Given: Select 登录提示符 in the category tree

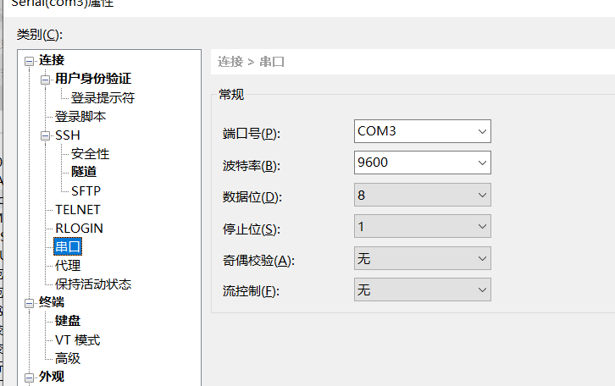Looking at the screenshot, I should [x=102, y=97].
